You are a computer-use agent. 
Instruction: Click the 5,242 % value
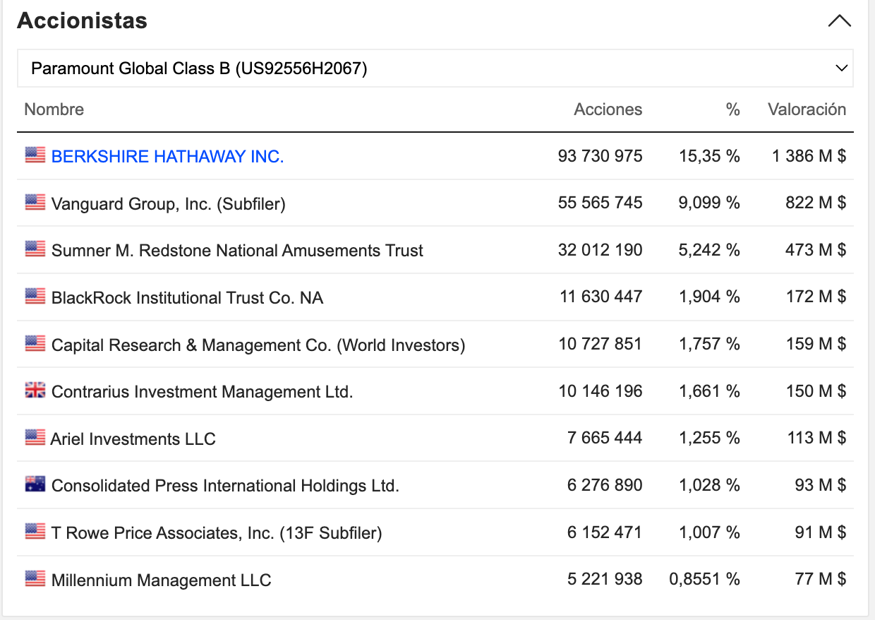click(x=709, y=250)
